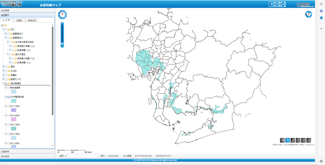Select the zoom-area magnifier map tool
Screen dimensions: 325x165
(282, 140)
